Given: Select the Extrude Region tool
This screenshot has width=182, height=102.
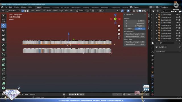Looking at the screenshot, I should point(4,60).
